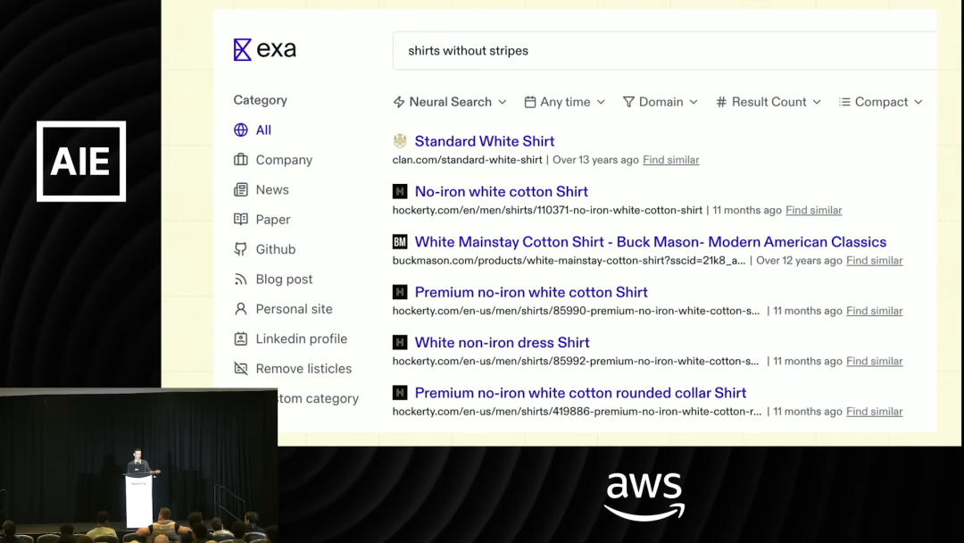Click the Hockerty favicon beside rounded collar Shirt result

coord(400,393)
